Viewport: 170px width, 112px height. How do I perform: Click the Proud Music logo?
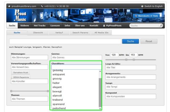click(x=20, y=15)
